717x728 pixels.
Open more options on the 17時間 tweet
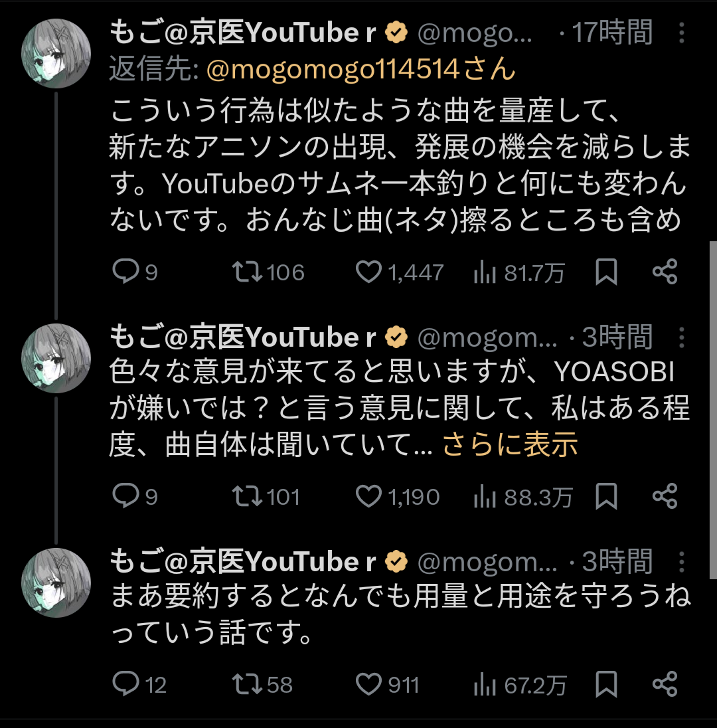pyautogui.click(x=682, y=33)
